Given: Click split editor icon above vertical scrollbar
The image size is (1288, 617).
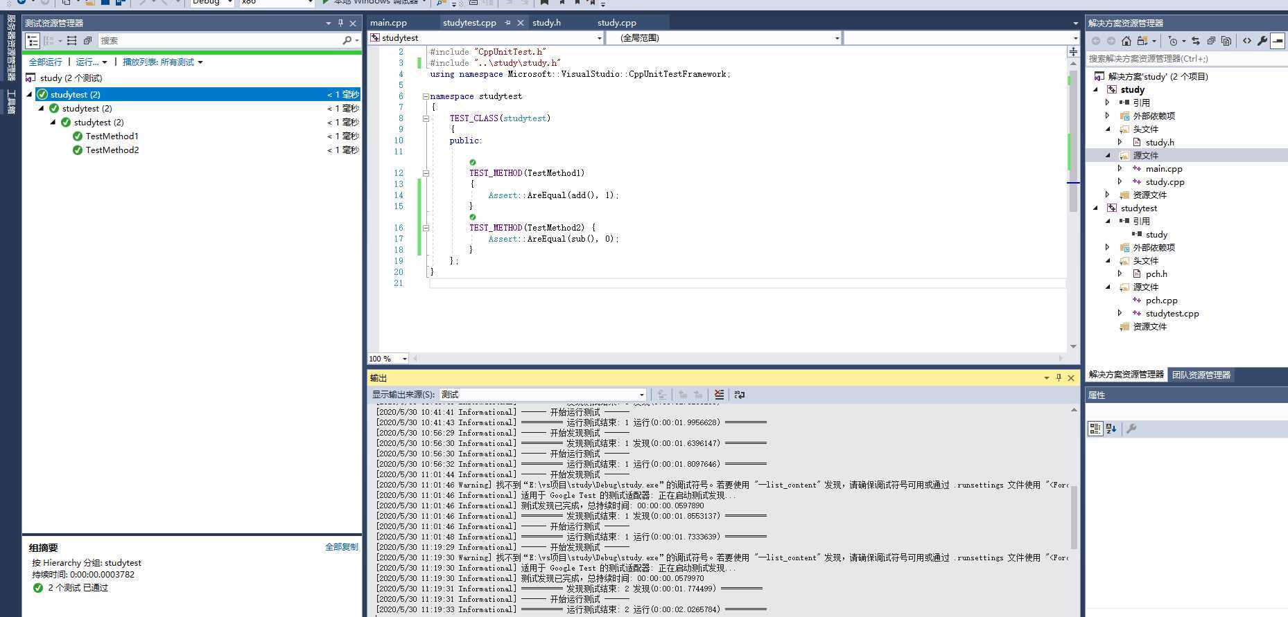Looking at the screenshot, I should [1073, 52].
